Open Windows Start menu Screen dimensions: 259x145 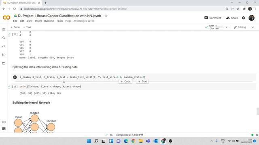point(89,141)
